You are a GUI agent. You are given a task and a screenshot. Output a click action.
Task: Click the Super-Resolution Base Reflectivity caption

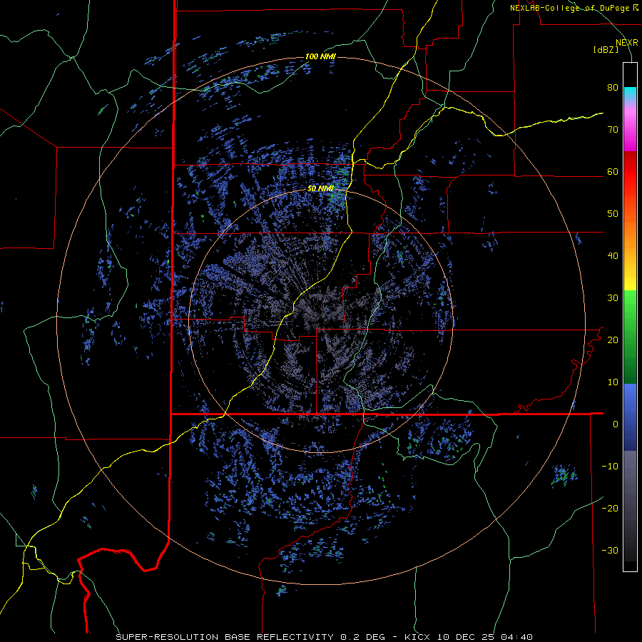point(324,637)
